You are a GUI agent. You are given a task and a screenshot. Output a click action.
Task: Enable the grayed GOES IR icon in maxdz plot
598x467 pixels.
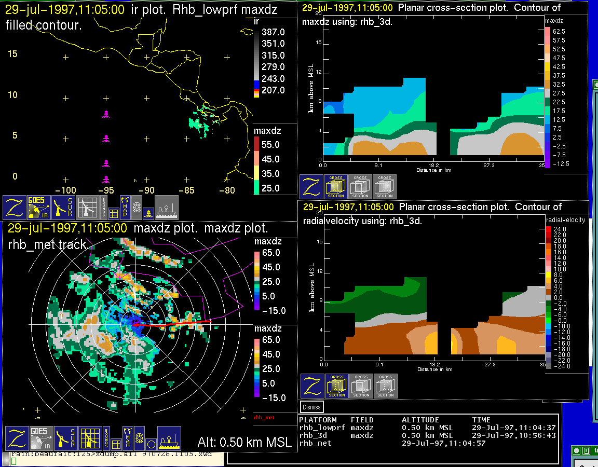[x=40, y=438]
